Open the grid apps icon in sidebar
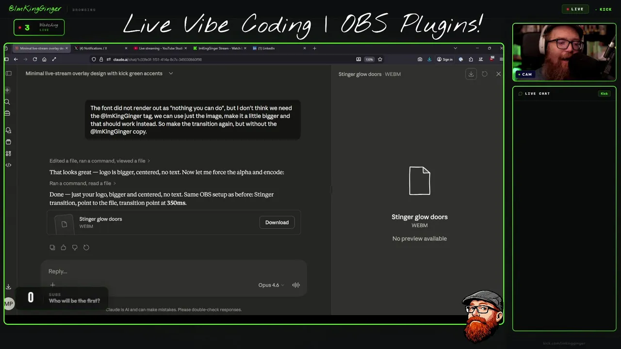621x349 pixels. point(8,154)
